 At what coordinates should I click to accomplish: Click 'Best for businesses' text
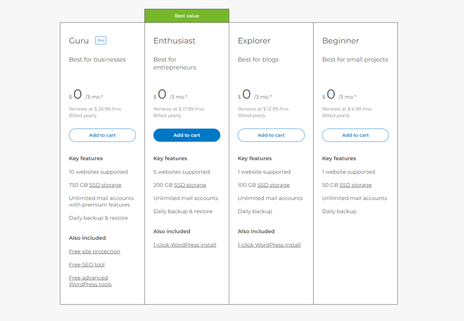point(97,59)
